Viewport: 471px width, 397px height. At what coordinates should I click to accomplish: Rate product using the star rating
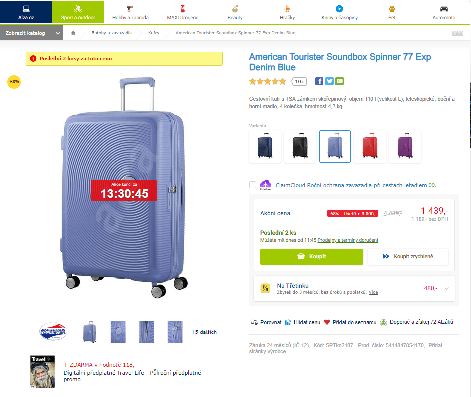point(268,81)
